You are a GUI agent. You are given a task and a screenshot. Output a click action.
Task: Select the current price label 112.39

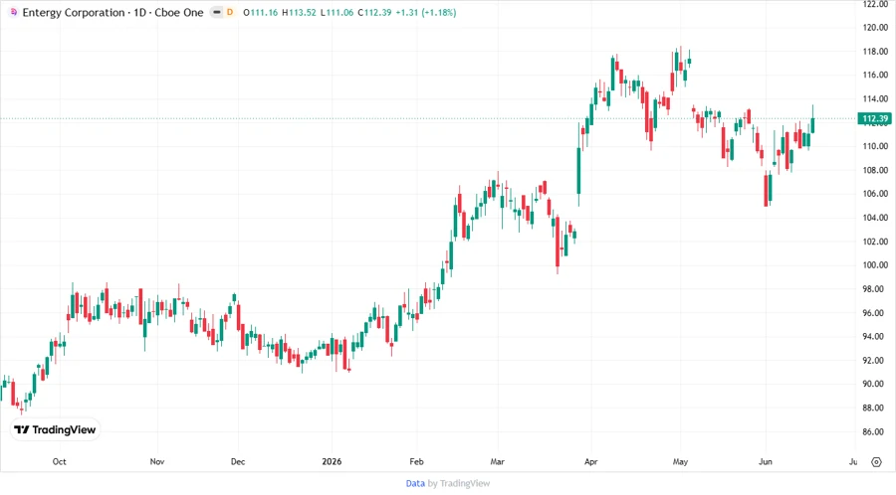click(x=875, y=118)
